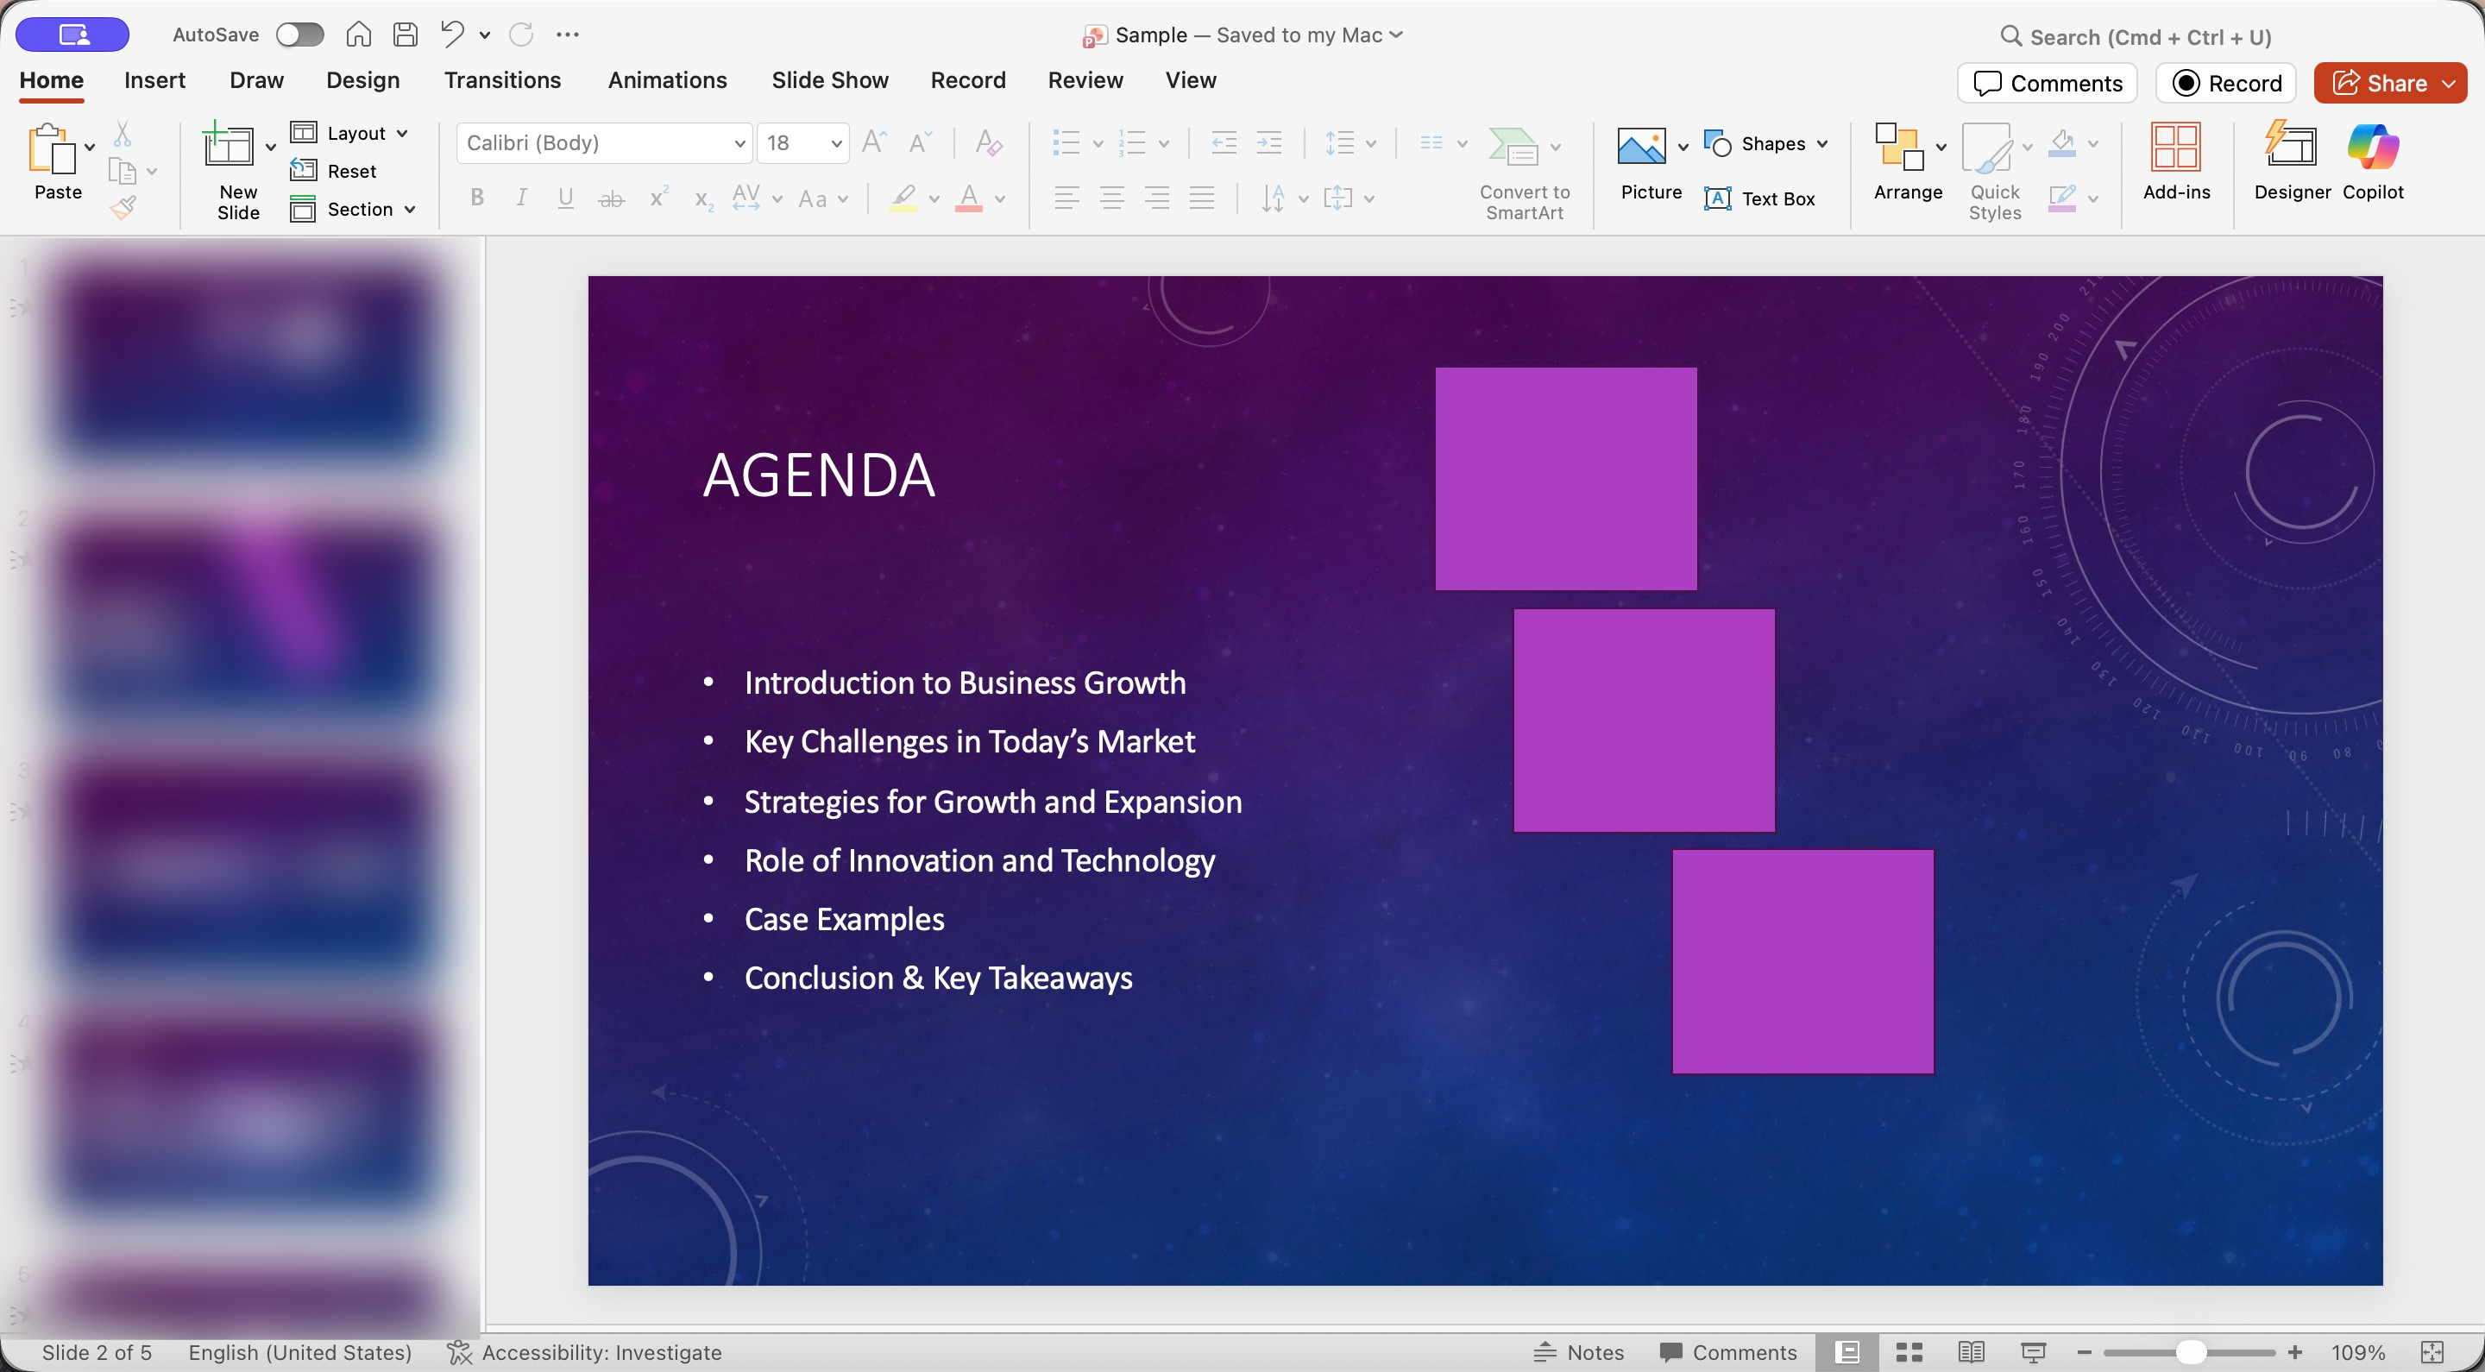Image resolution: width=2485 pixels, height=1372 pixels.
Task: Expand the Layout dropdown
Action: pos(402,133)
